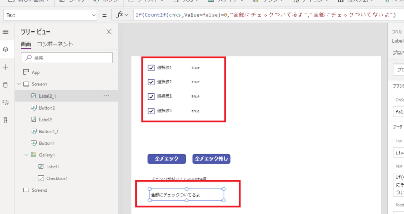Select Screen2 in tree view
The height and width of the screenshot is (214, 404).
(x=66, y=190)
